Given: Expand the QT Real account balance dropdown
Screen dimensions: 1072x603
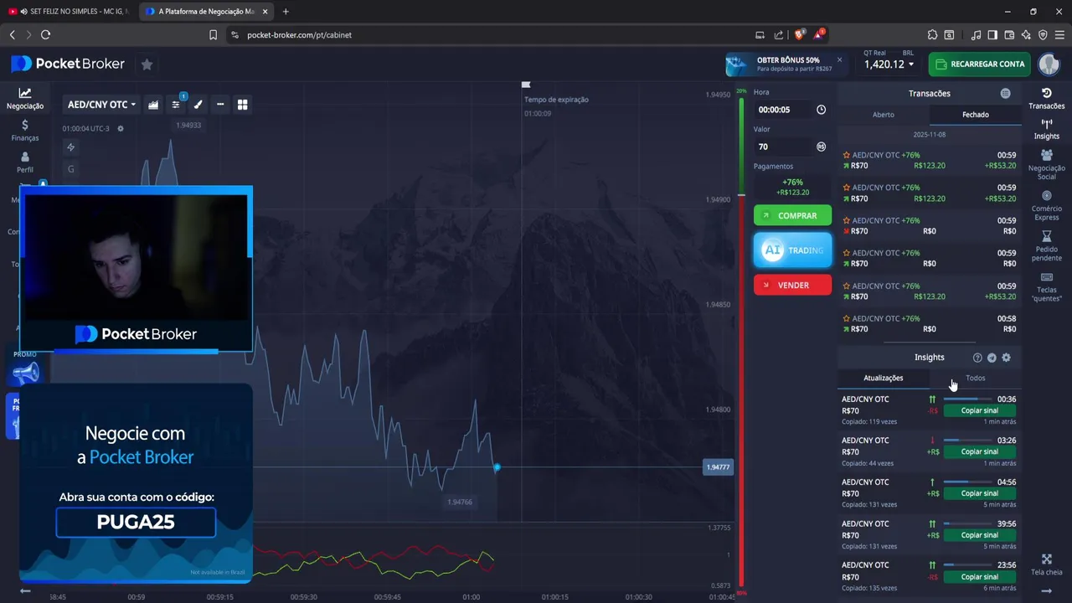Looking at the screenshot, I should tap(889, 64).
